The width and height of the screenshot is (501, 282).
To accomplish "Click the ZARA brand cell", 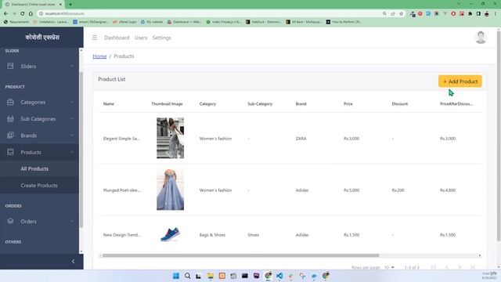I will click(301, 139).
